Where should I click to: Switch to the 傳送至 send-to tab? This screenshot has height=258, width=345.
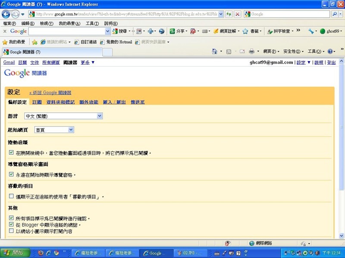(x=138, y=102)
